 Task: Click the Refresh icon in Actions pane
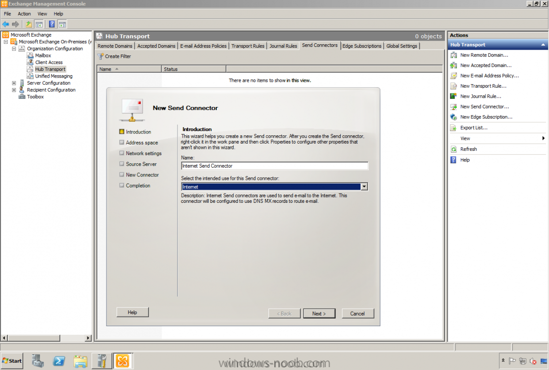pos(454,149)
